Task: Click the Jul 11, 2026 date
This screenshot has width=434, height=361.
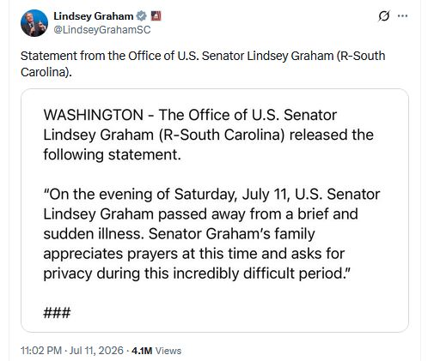Action: (96, 351)
